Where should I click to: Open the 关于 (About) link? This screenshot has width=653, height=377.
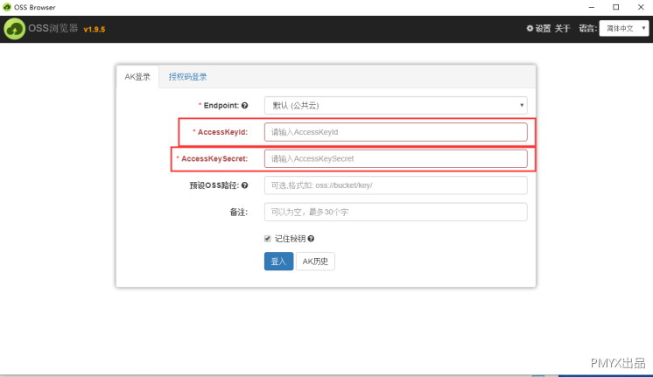(562, 28)
